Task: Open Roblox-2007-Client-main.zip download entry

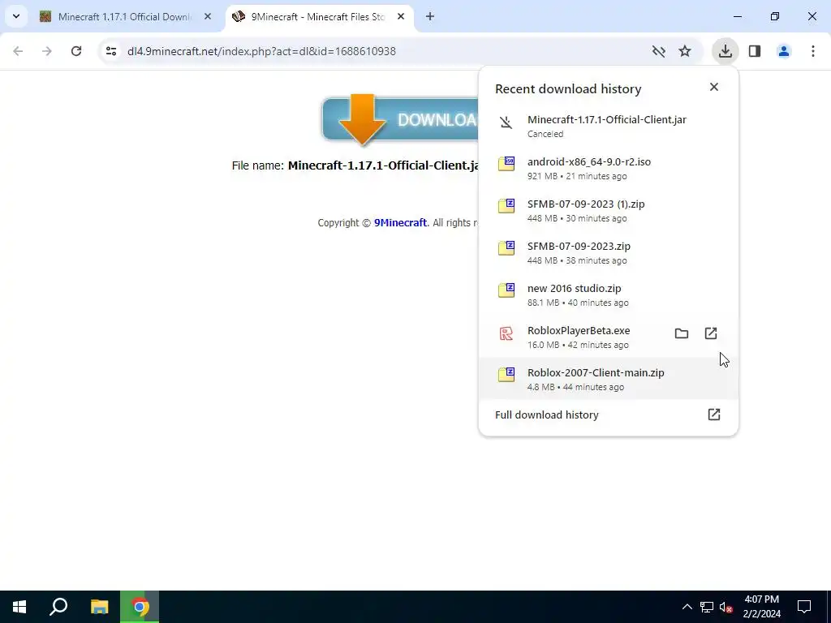Action: pyautogui.click(x=608, y=379)
